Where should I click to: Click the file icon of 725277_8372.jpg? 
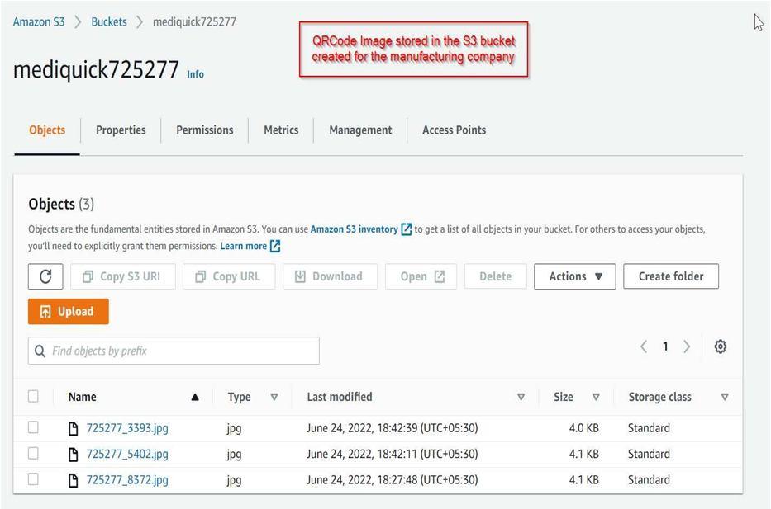pyautogui.click(x=74, y=480)
